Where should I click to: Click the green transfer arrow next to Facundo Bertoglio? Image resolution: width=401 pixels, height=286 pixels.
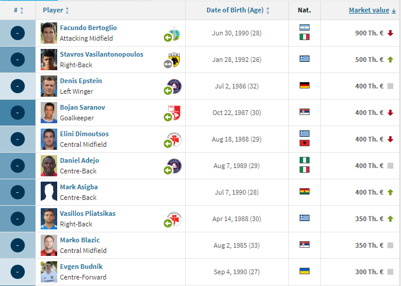tap(167, 38)
